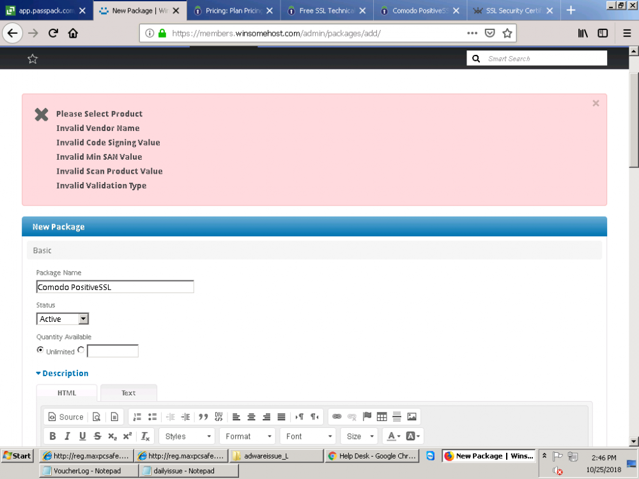Insert a horizontal line
The height and width of the screenshot is (479, 639).
(x=397, y=416)
